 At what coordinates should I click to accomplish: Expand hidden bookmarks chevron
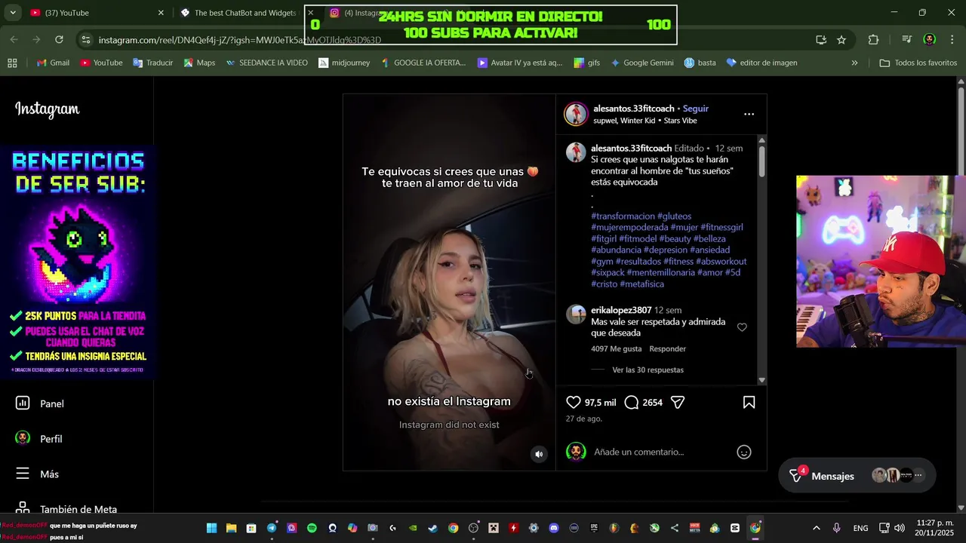pos(854,63)
